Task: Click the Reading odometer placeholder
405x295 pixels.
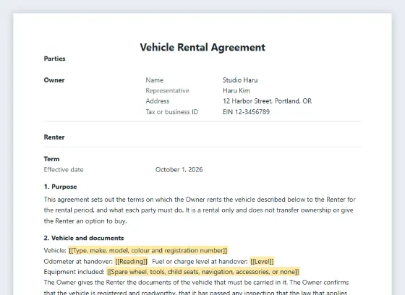Action: click(131, 262)
